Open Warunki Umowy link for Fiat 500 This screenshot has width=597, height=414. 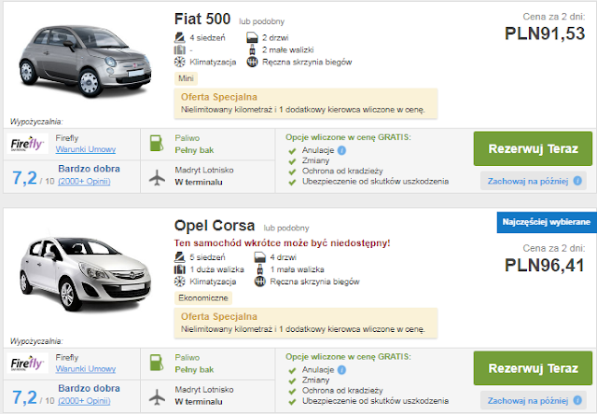[x=85, y=149]
